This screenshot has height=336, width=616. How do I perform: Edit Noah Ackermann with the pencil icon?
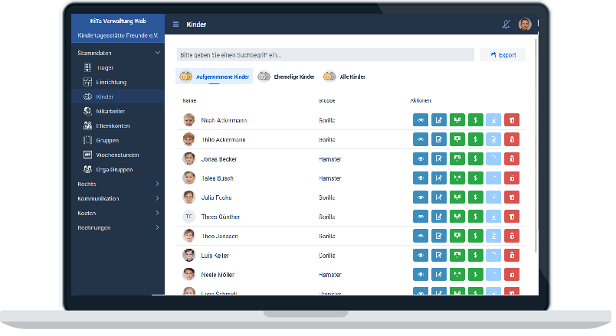coord(439,120)
